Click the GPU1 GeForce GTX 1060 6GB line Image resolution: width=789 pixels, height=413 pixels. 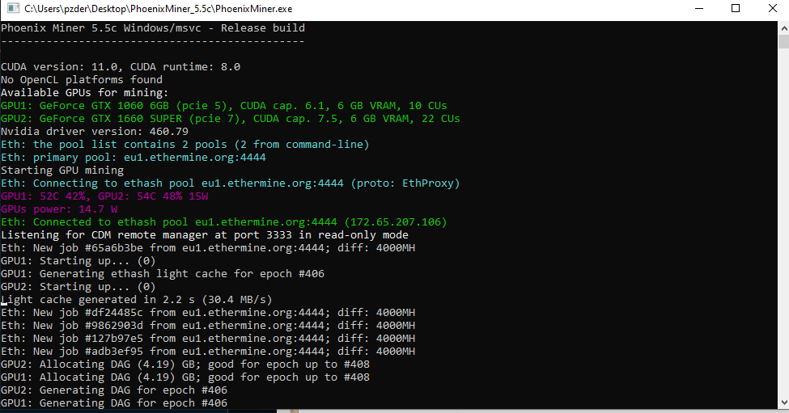tap(224, 106)
